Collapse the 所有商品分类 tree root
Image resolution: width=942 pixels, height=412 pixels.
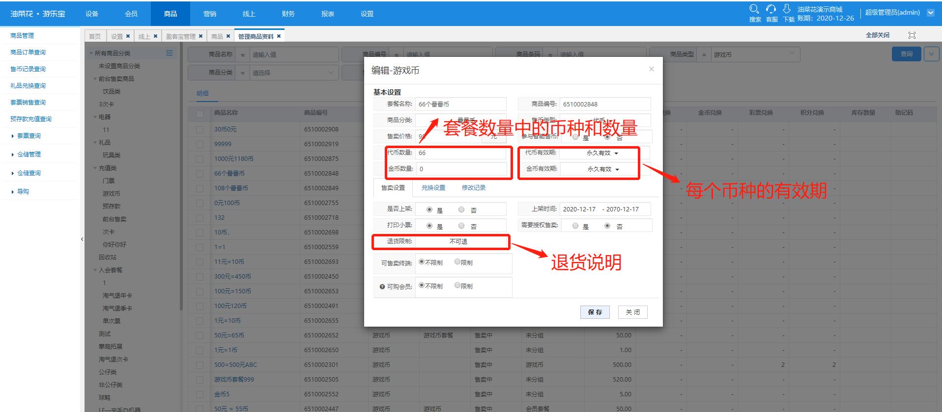91,53
